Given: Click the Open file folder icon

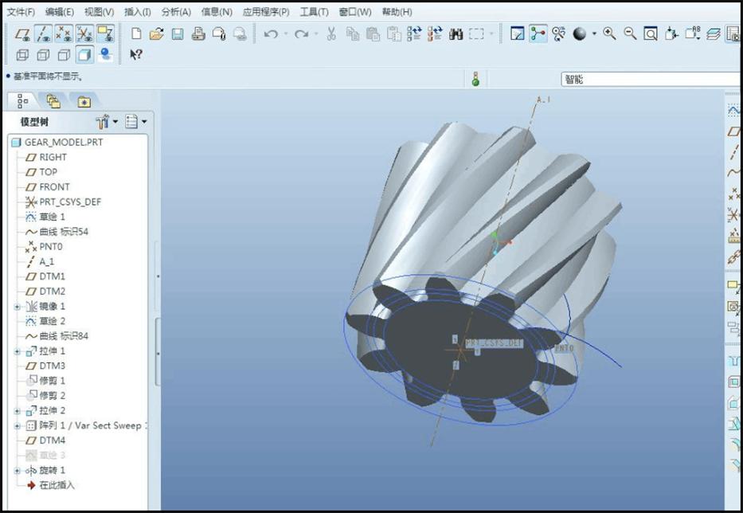Looking at the screenshot, I should click(x=157, y=33).
